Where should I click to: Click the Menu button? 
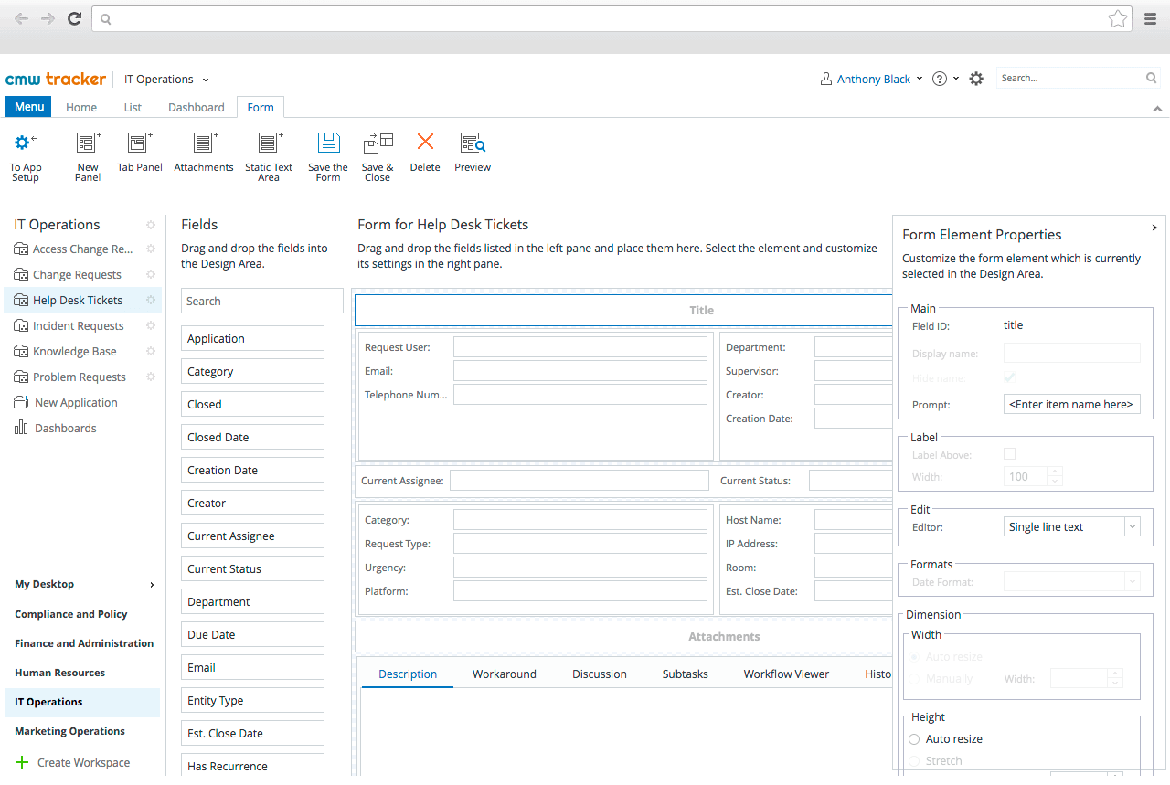29,107
